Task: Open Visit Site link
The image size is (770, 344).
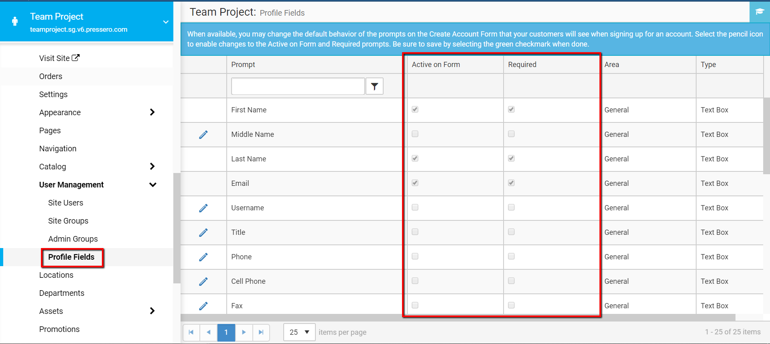Action: (x=59, y=58)
